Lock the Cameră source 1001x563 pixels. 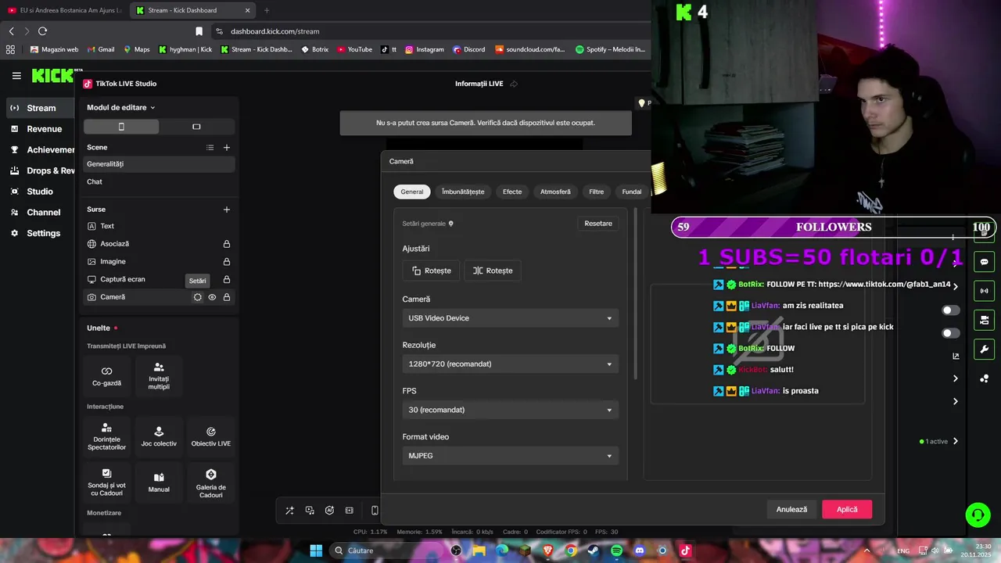[227, 297]
